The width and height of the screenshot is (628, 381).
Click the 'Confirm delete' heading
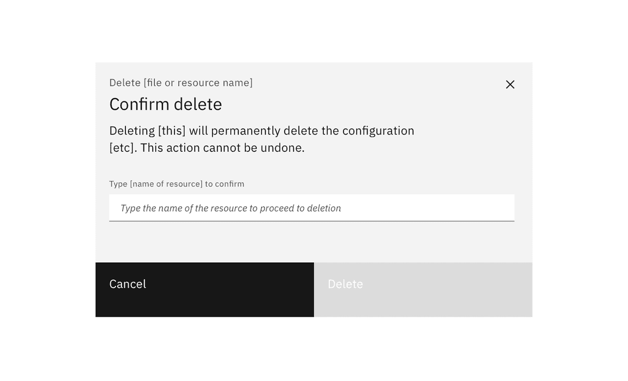(165, 104)
